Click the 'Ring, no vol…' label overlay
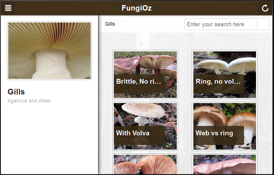274x175 pixels. 219,84
